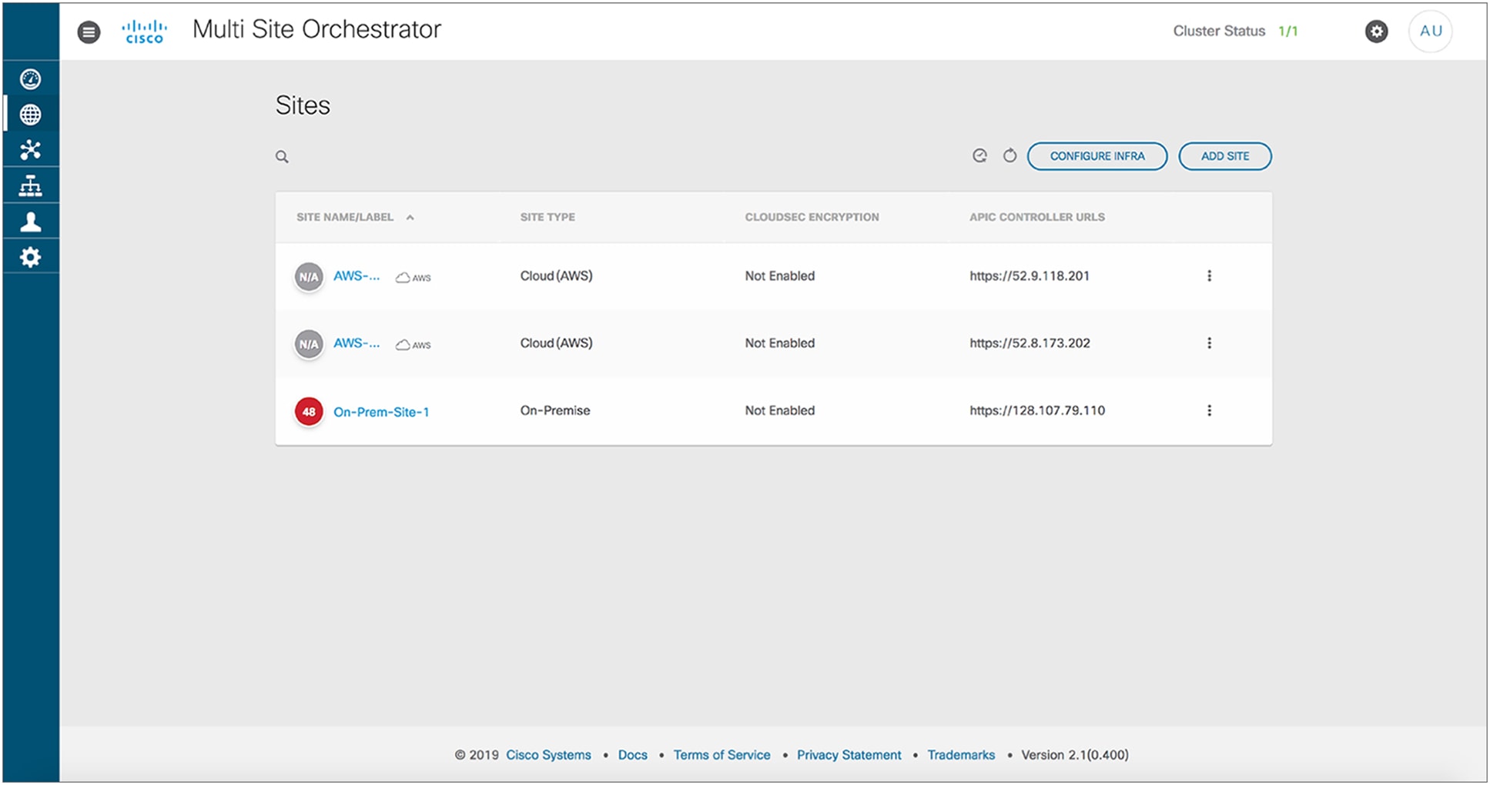1490x785 pixels.
Task: Open the hamburger navigation menu
Action: pyautogui.click(x=89, y=32)
